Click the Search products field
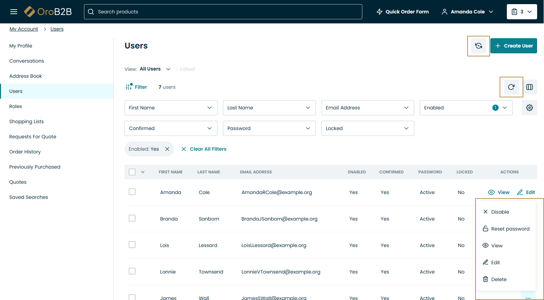This screenshot has height=300, width=544. (227, 12)
